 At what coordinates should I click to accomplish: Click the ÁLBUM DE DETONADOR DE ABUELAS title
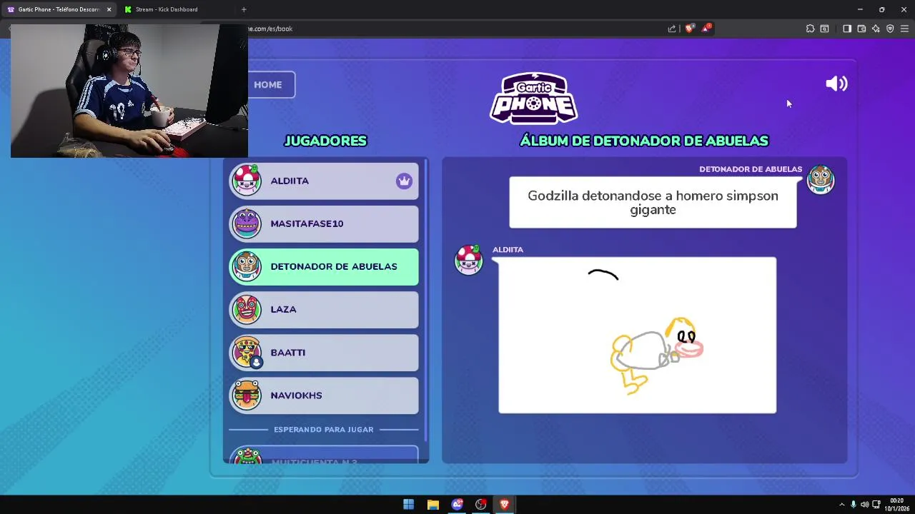pos(644,141)
